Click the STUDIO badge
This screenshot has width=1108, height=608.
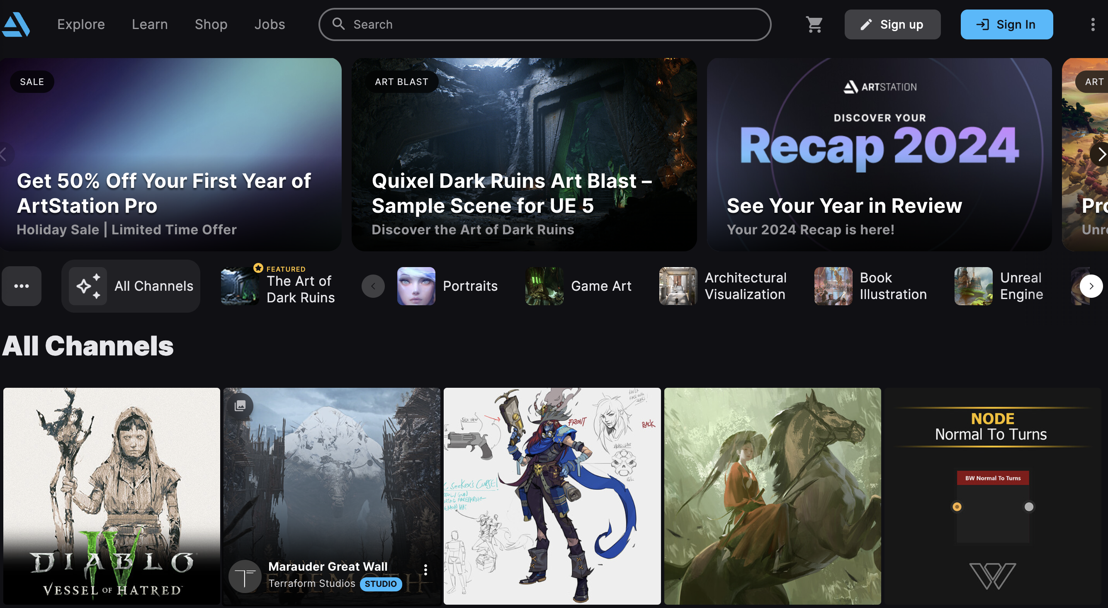pyautogui.click(x=381, y=584)
